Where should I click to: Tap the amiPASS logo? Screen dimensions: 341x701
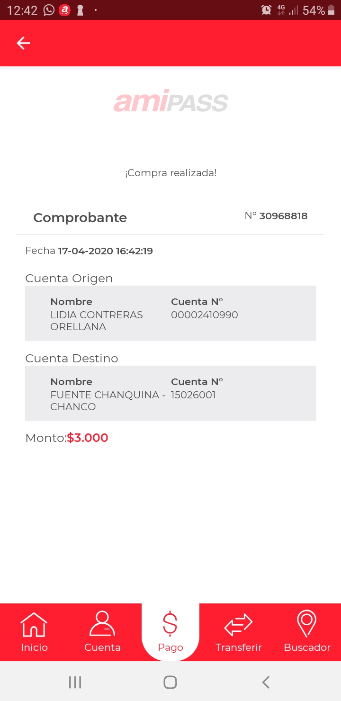pyautogui.click(x=170, y=101)
